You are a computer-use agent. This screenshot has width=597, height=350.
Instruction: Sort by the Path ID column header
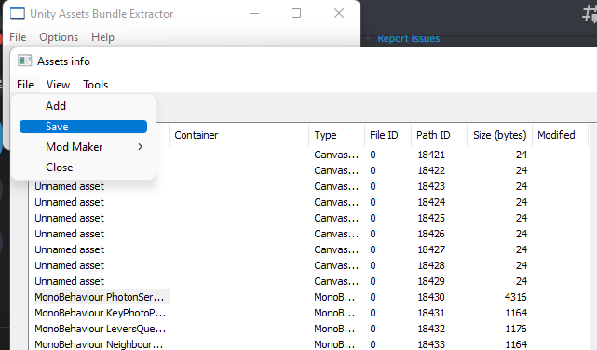[x=439, y=135]
